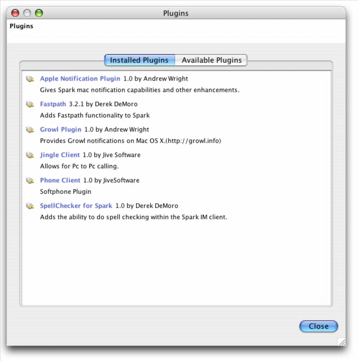Click the plugin icon beside Phone Client

click(x=30, y=180)
